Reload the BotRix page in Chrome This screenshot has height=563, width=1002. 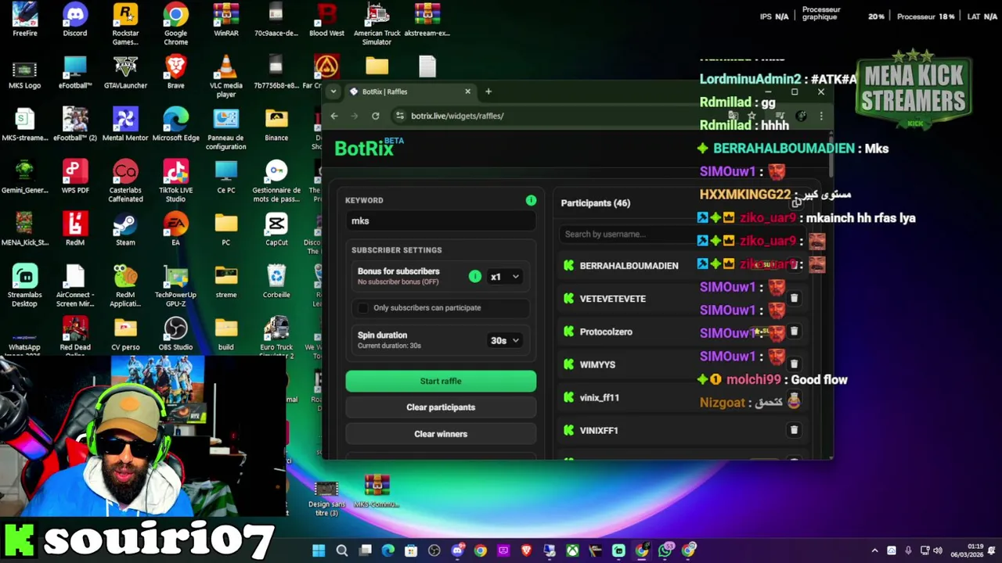click(x=376, y=116)
